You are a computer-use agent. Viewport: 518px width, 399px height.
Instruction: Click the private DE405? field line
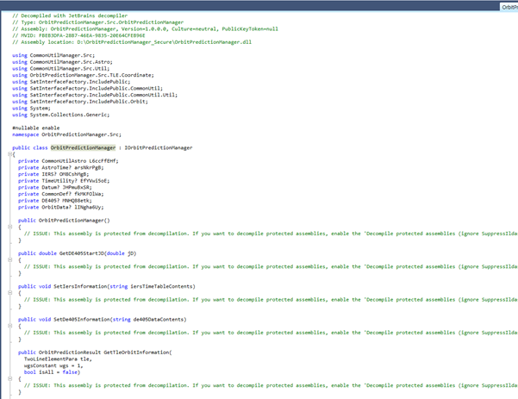pos(55,201)
